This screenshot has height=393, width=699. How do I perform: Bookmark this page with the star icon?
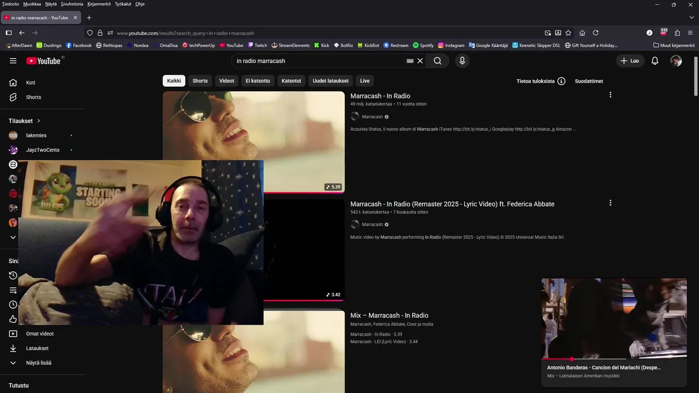tap(568, 33)
